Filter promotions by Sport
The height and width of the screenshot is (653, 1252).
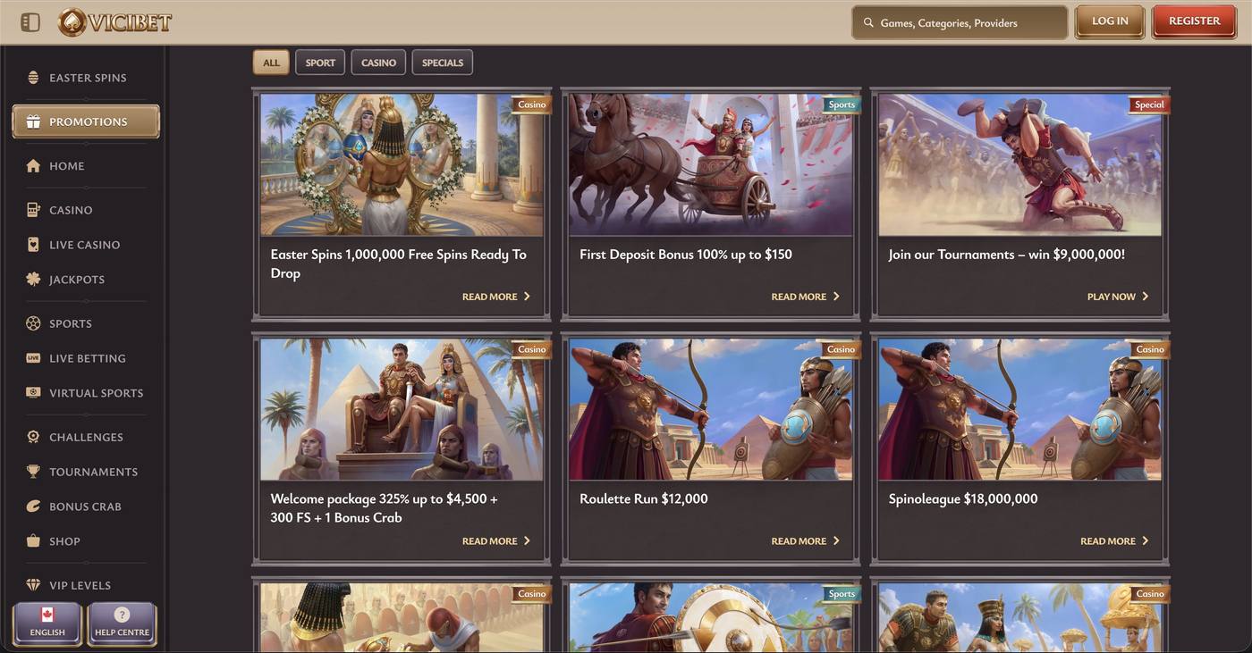[x=320, y=63]
